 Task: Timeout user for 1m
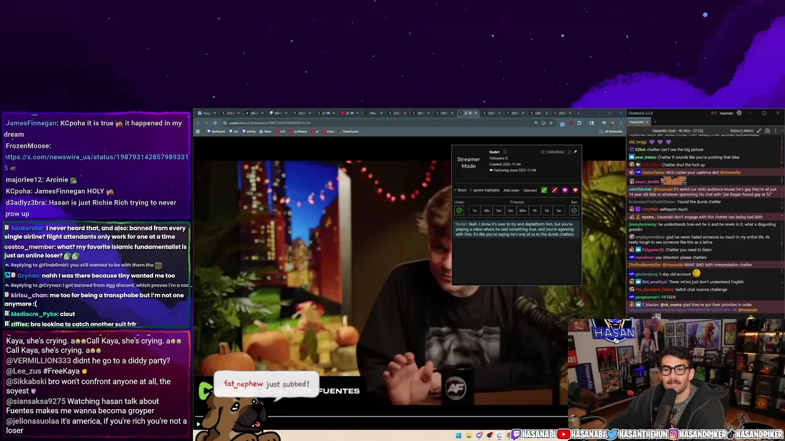(499, 211)
